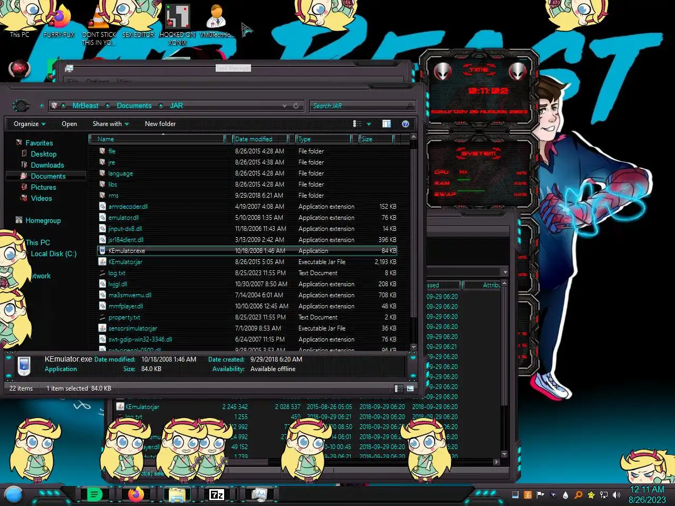This screenshot has width=675, height=506.
Task: Select the ma3smwemu.dll file
Action: click(130, 295)
